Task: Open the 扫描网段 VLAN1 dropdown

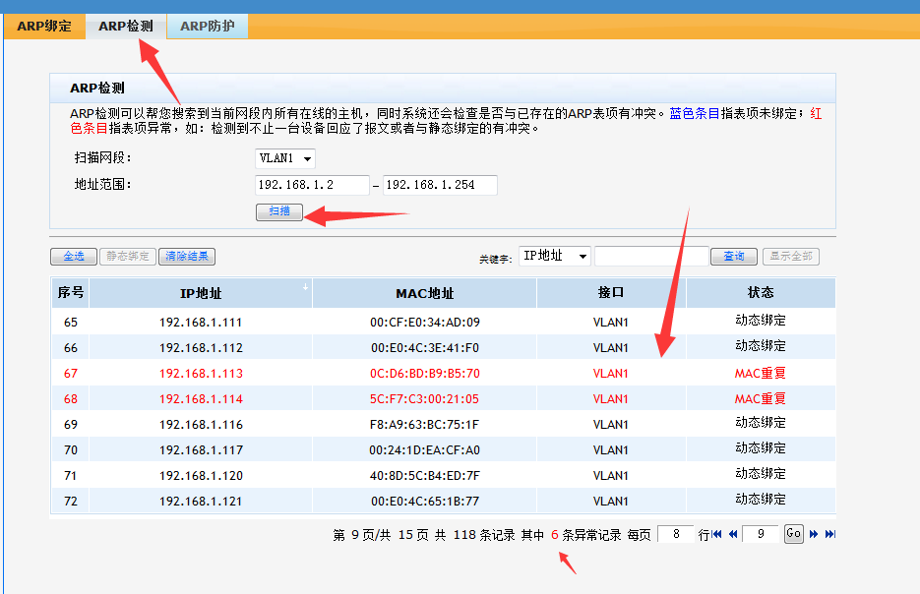Action: pos(283,157)
